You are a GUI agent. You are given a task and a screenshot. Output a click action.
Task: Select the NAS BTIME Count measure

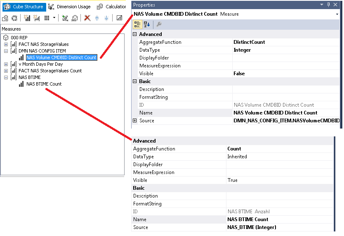44,84
